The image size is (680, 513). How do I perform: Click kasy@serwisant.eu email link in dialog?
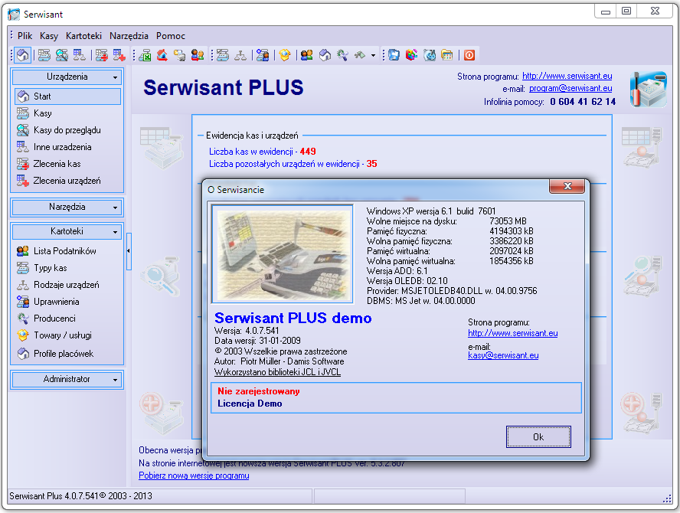click(503, 355)
